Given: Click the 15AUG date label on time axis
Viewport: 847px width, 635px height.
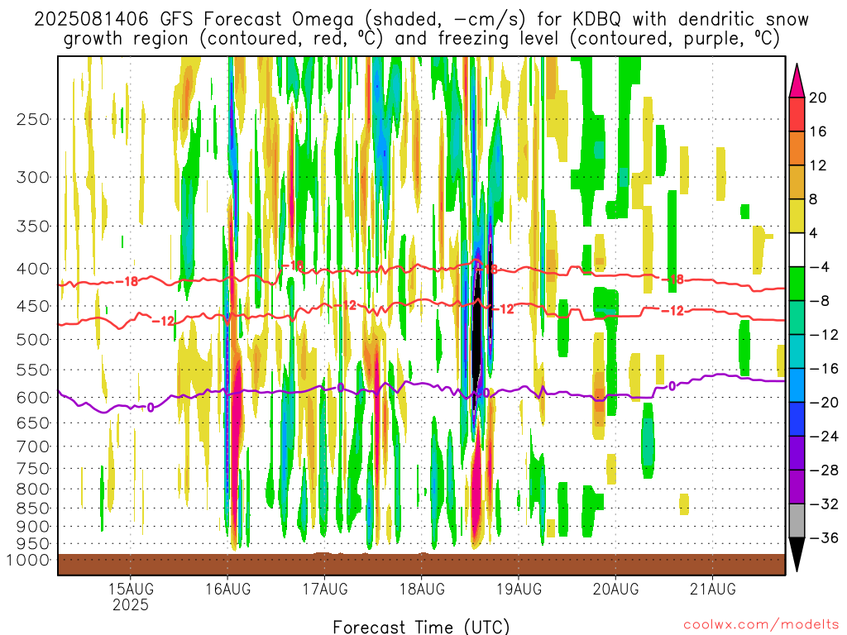Looking at the screenshot, I should point(131,588).
